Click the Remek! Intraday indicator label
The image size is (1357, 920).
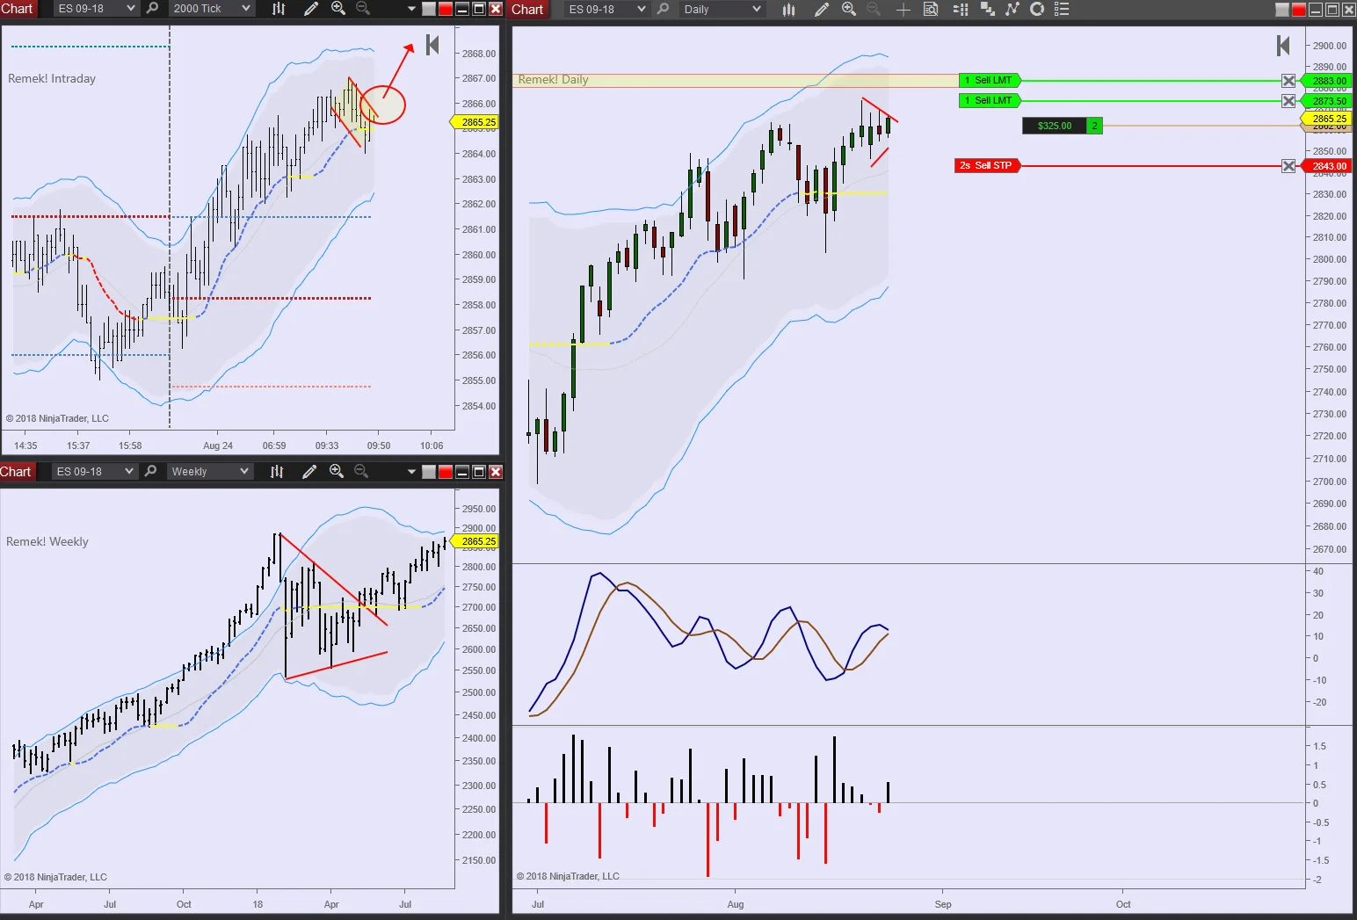(x=52, y=78)
